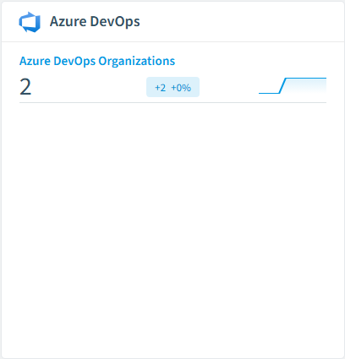Image resolution: width=345 pixels, height=359 pixels.
Task: Open the organizations trend sparkline chart
Action: tap(293, 85)
